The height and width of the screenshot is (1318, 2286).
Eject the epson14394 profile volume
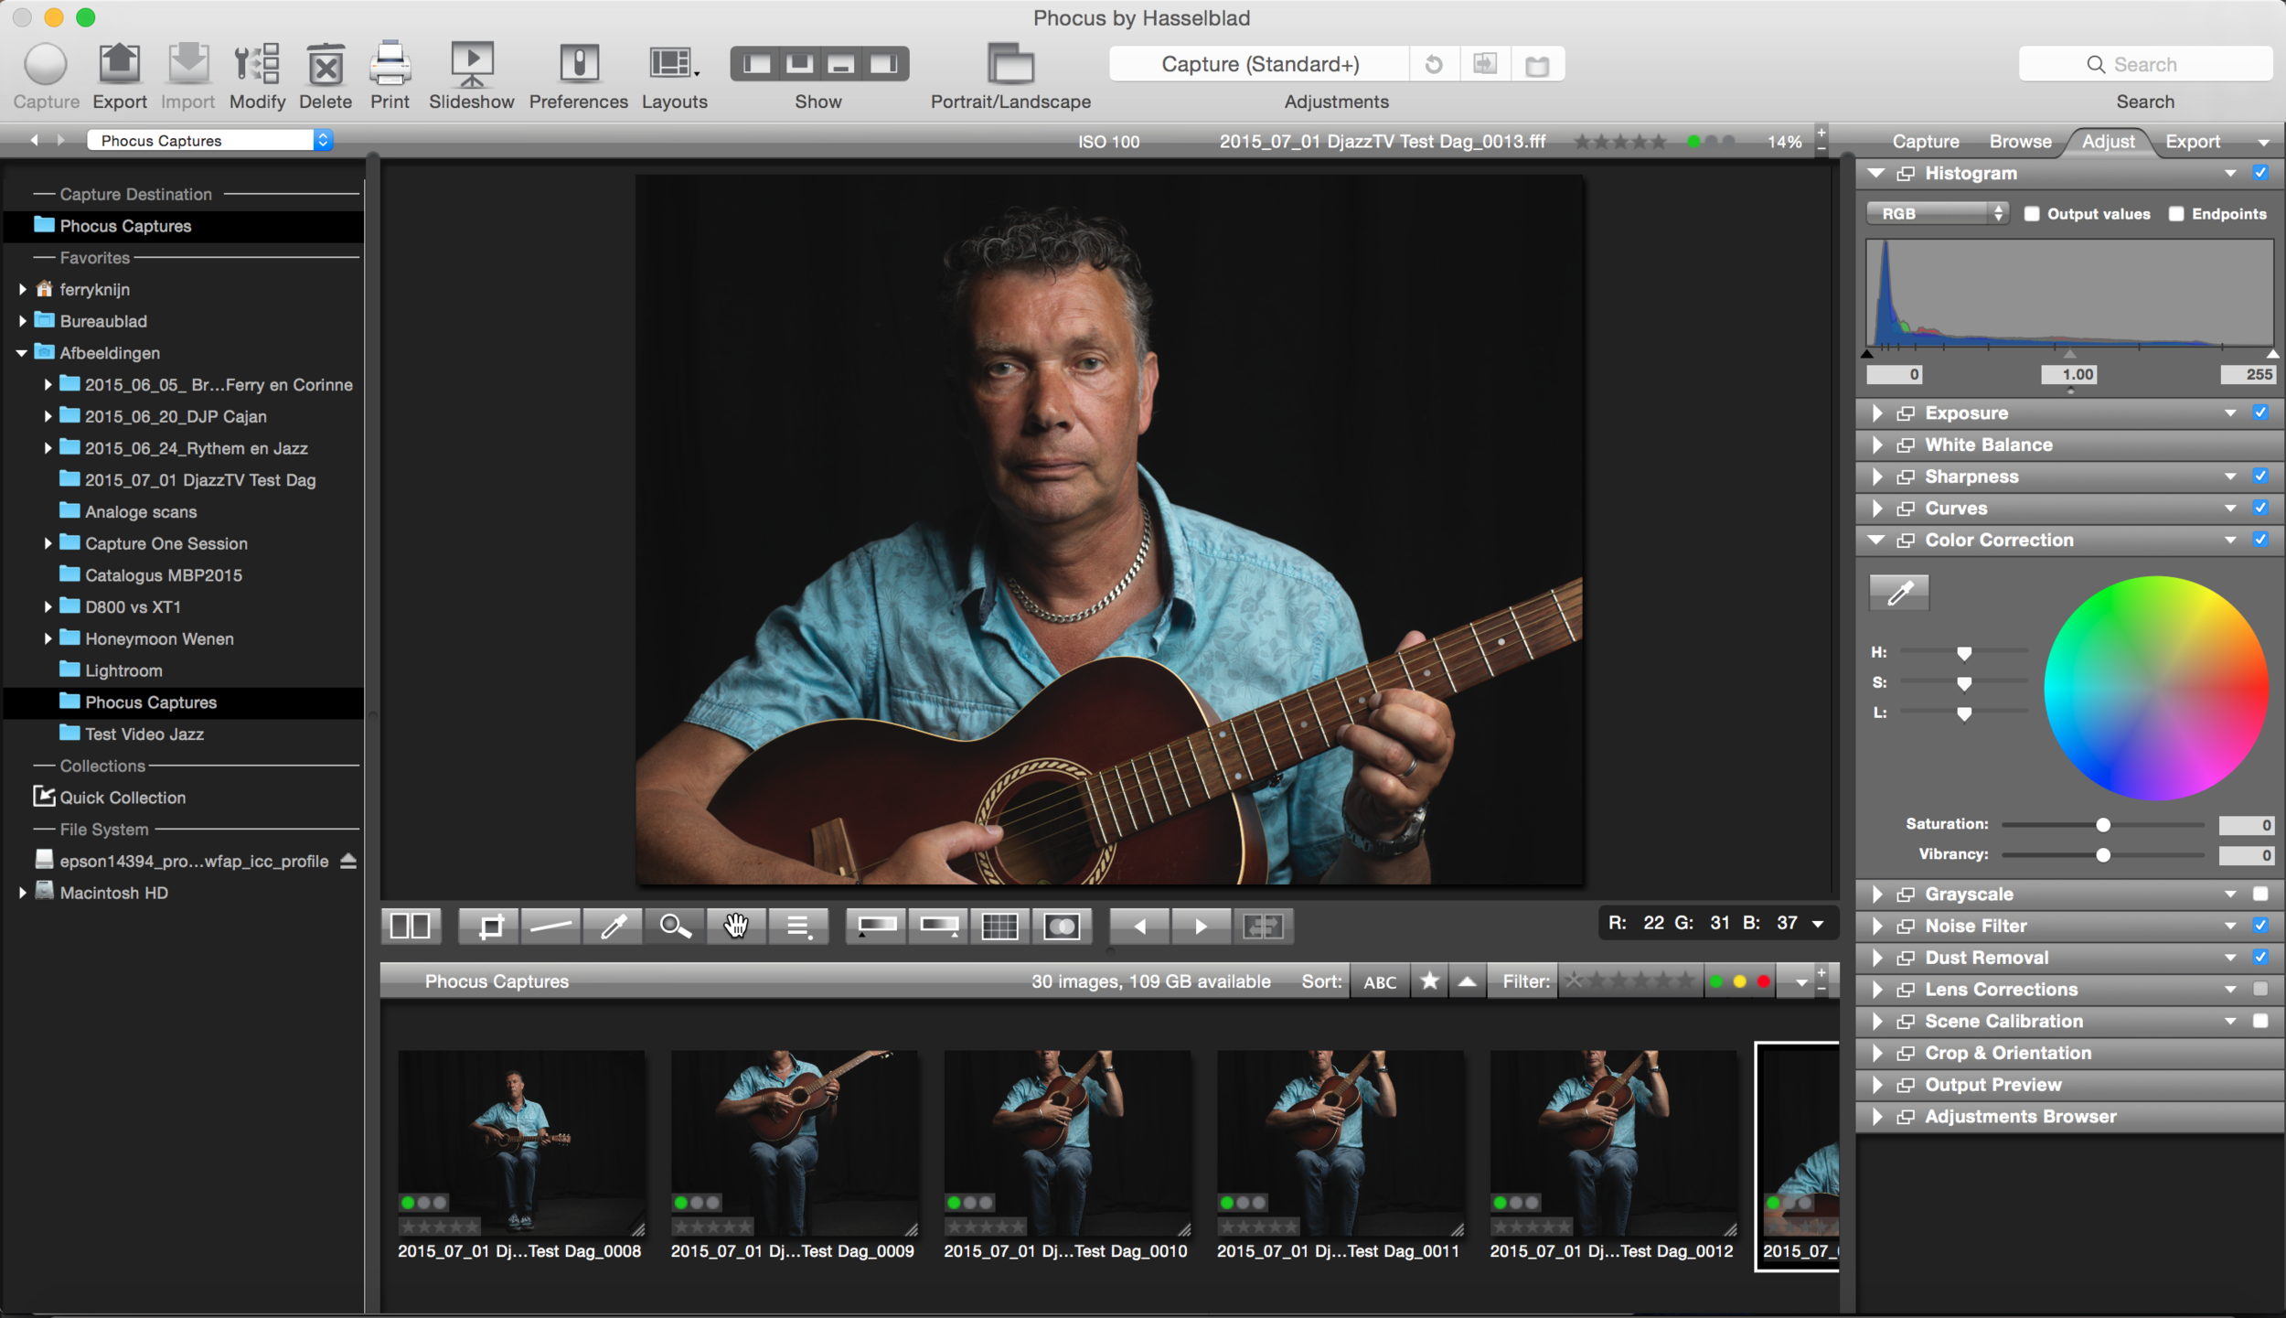point(348,861)
